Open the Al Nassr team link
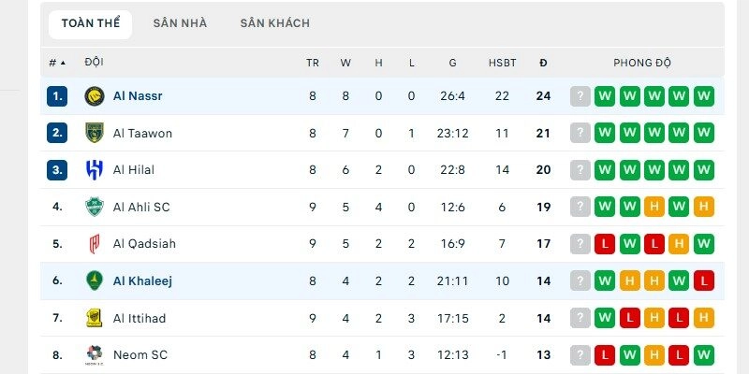 [x=138, y=95]
